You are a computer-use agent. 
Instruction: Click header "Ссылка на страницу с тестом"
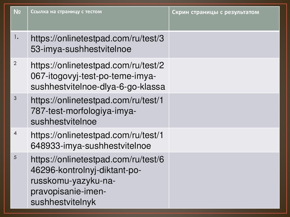pos(66,12)
